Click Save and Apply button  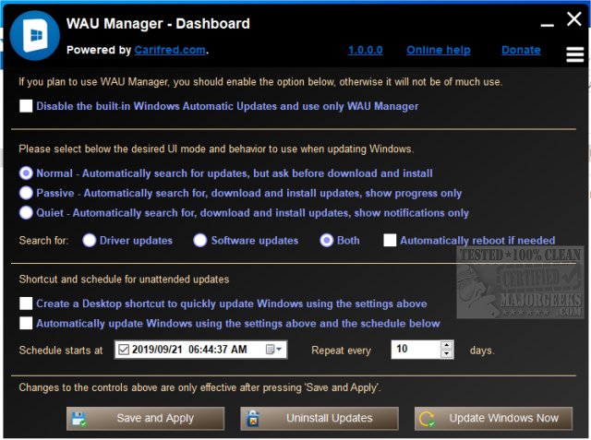click(145, 418)
